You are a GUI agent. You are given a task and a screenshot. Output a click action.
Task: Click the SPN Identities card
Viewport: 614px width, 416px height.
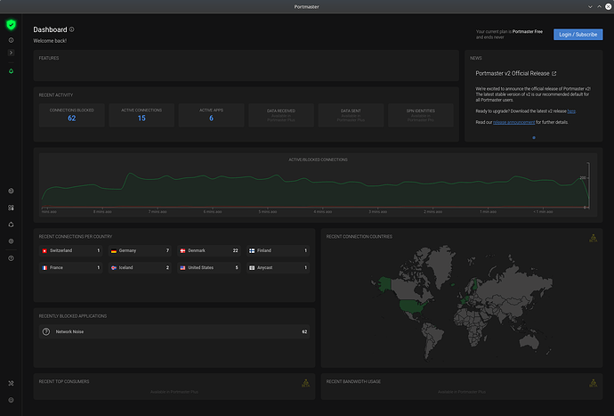click(x=421, y=115)
